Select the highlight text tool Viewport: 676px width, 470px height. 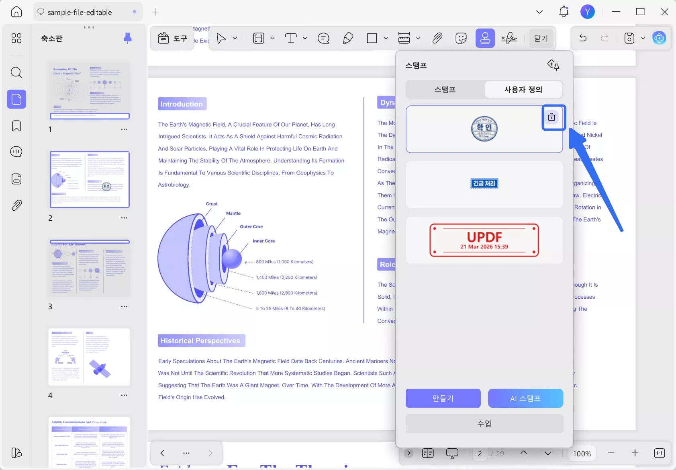click(x=259, y=38)
